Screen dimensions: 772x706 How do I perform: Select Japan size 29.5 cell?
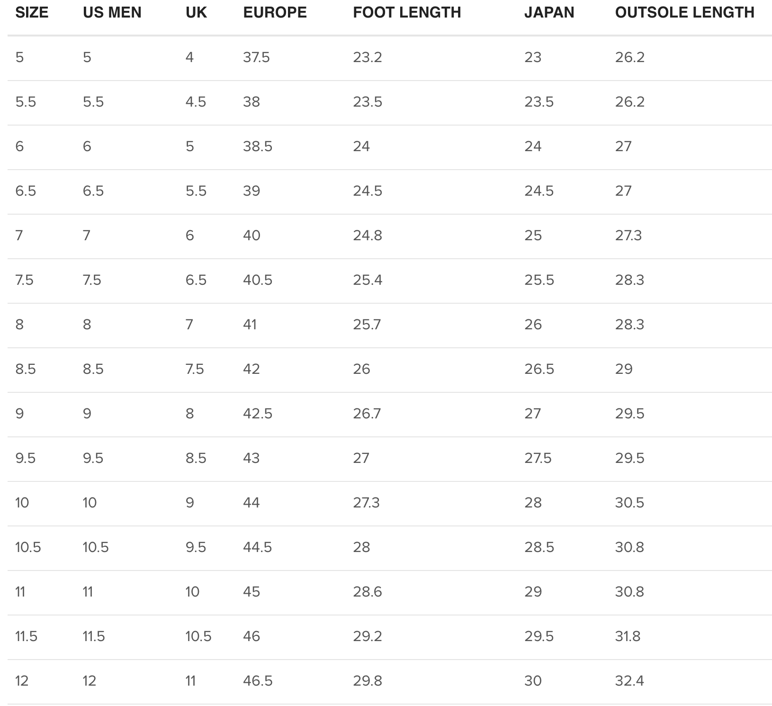pyautogui.click(x=539, y=636)
